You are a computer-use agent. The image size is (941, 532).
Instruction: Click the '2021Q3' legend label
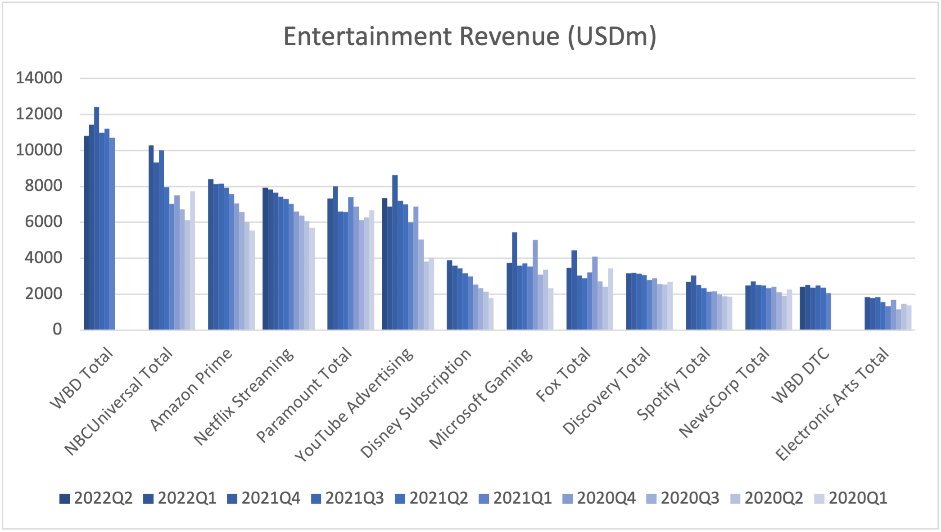[x=354, y=498]
